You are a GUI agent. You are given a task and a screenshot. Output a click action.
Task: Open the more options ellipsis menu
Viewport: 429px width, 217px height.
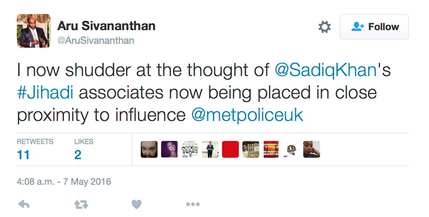[x=193, y=204]
